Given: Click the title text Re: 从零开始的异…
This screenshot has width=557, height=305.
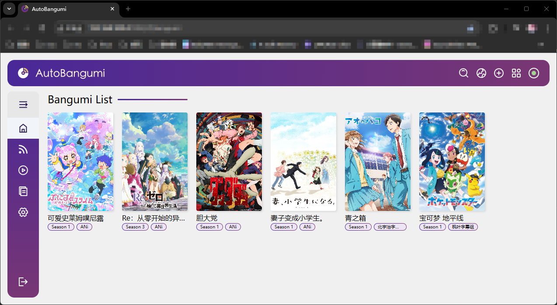Looking at the screenshot, I should 153,218.
